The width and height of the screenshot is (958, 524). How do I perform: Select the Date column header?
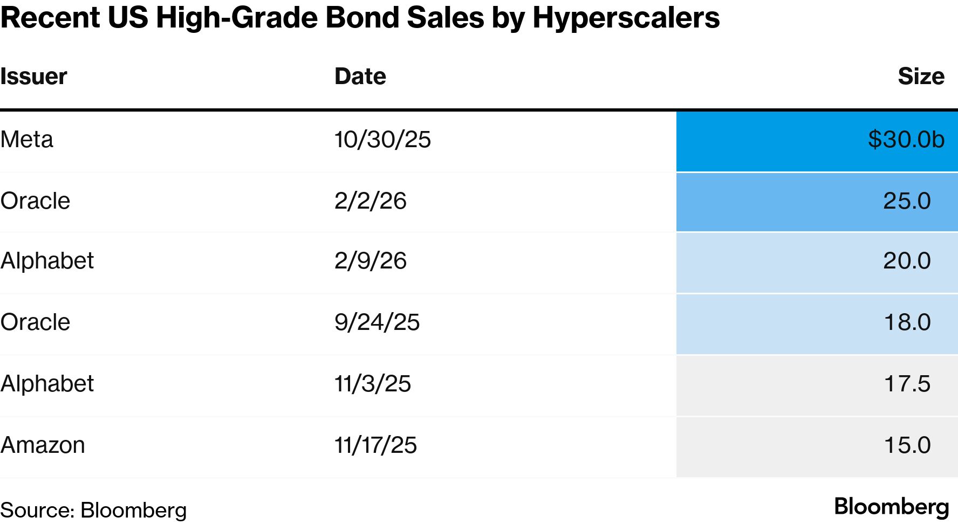pyautogui.click(x=360, y=77)
